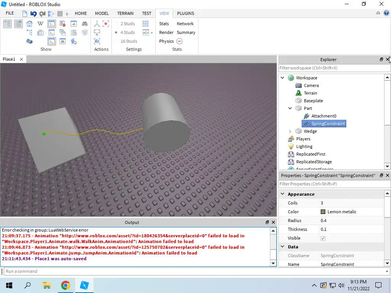Click the Windows Start button
The height and width of the screenshot is (293, 391).
click(9, 285)
